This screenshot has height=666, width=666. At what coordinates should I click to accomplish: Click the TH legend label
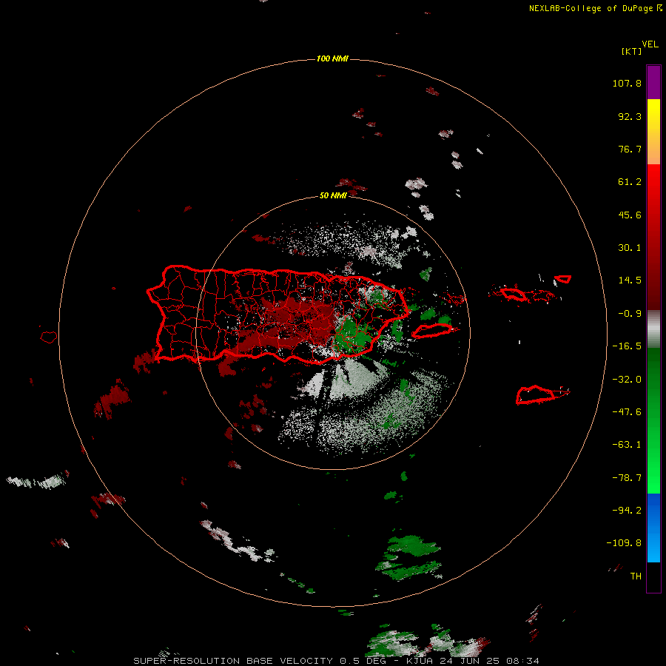(x=636, y=576)
